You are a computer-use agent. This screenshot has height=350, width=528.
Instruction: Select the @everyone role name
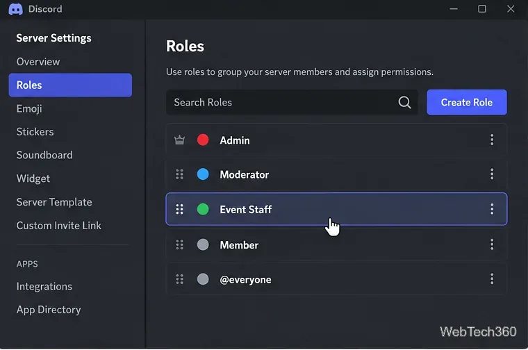245,280
